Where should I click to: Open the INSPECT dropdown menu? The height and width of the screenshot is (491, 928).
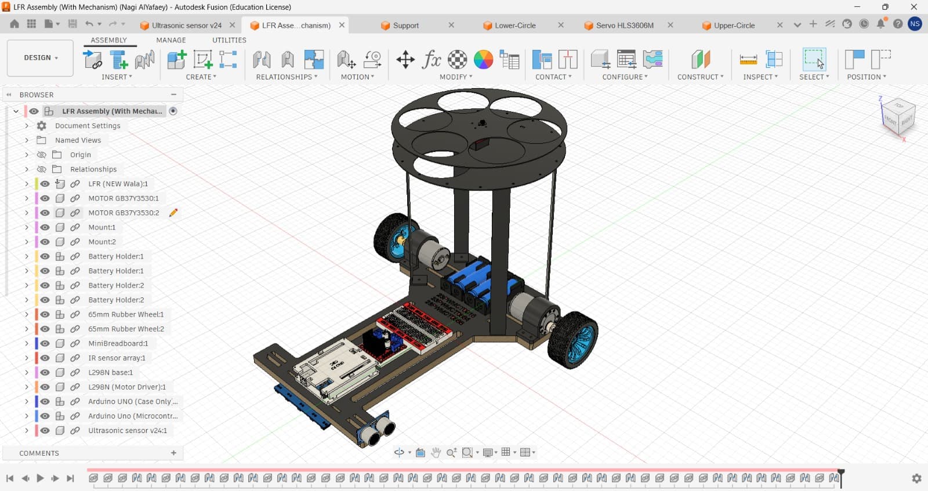tap(760, 77)
